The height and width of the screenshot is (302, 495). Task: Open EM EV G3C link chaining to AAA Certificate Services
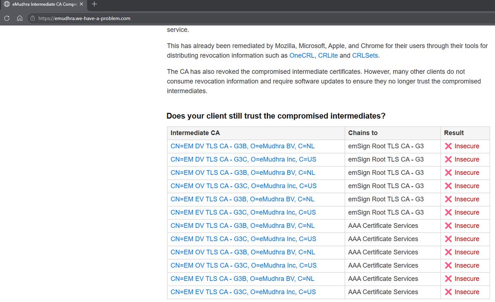(x=243, y=292)
